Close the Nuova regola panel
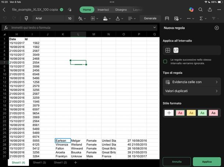Viewport: 224px width, 167px height. 217,28
